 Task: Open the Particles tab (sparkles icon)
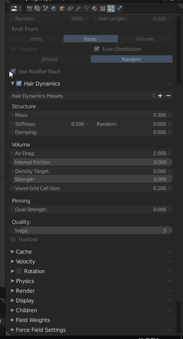(x=111, y=9)
